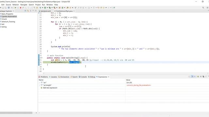Close the Expressions view tab
Image resolution: width=209 pixels, height=117 pixels.
pos(108,77)
